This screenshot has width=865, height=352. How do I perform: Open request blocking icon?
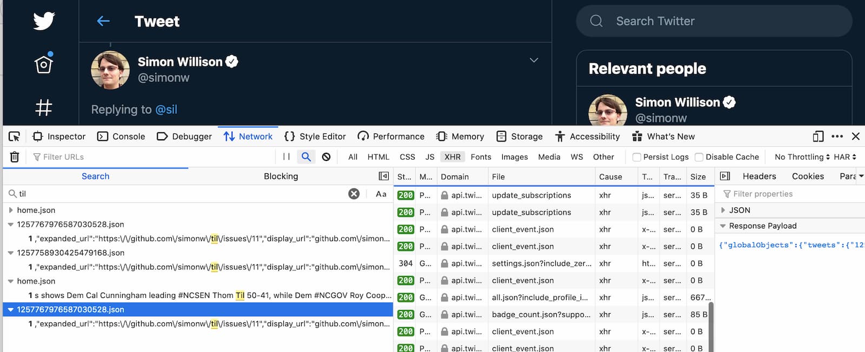326,157
